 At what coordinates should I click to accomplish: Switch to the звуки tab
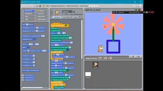pos(76,17)
